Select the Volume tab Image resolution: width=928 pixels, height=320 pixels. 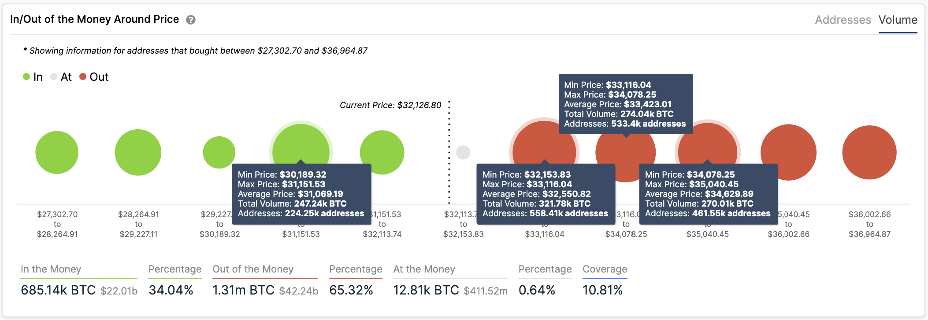pyautogui.click(x=898, y=20)
